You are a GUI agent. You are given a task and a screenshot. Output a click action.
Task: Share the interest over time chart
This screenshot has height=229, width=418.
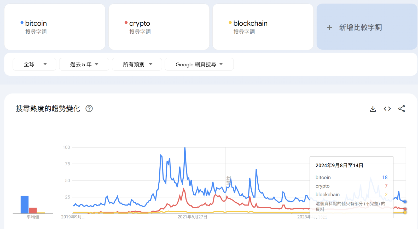point(402,109)
